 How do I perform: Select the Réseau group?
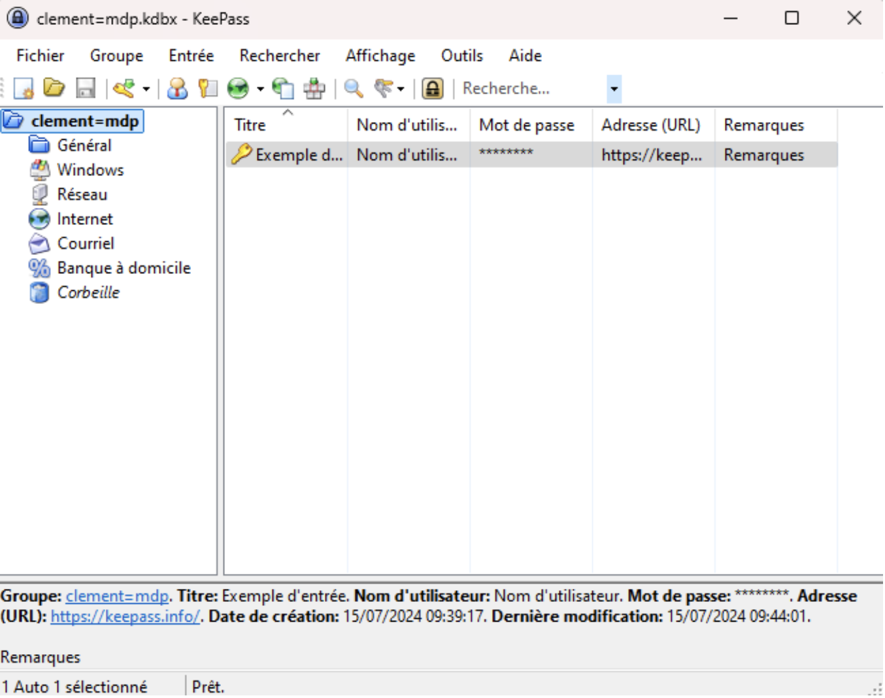tap(82, 194)
